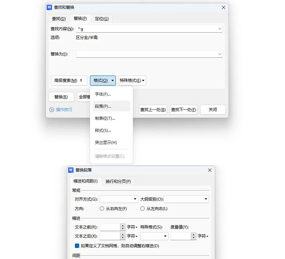
Task: Click the up arrow of the 文本之前 stepper
Action: [122, 225]
